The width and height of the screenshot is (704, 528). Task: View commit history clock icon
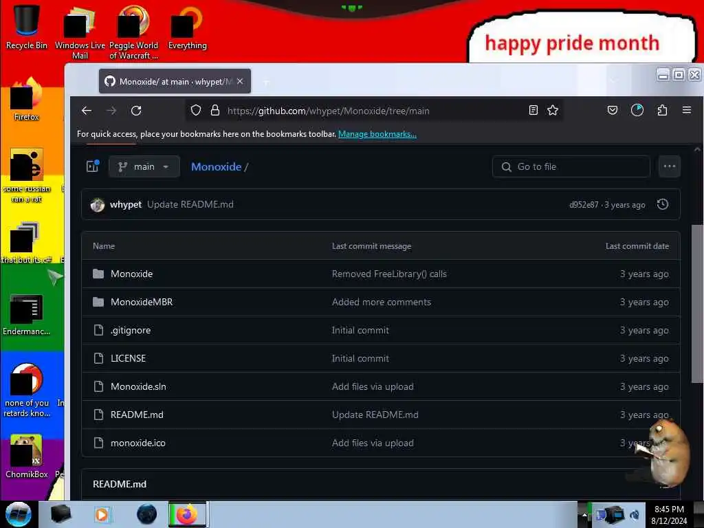pyautogui.click(x=663, y=204)
